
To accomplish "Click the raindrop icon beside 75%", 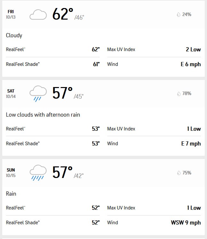I will point(178,173).
